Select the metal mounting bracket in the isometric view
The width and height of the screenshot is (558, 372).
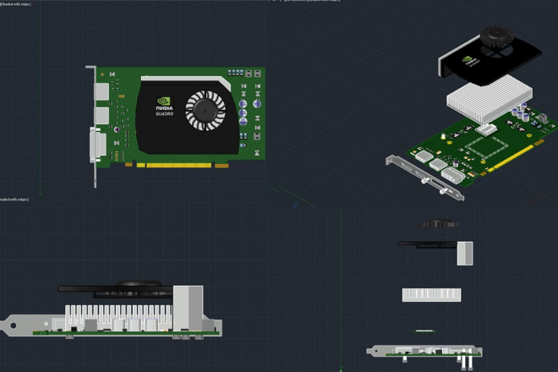click(x=424, y=177)
